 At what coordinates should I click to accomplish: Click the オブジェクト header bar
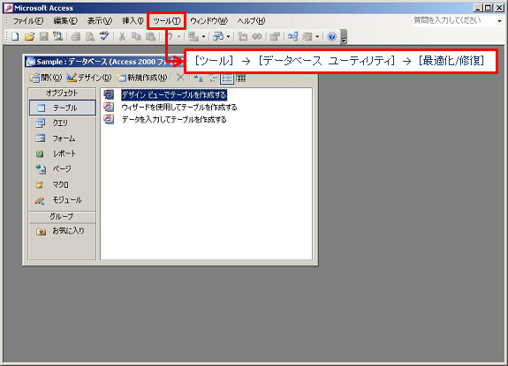click(x=62, y=93)
